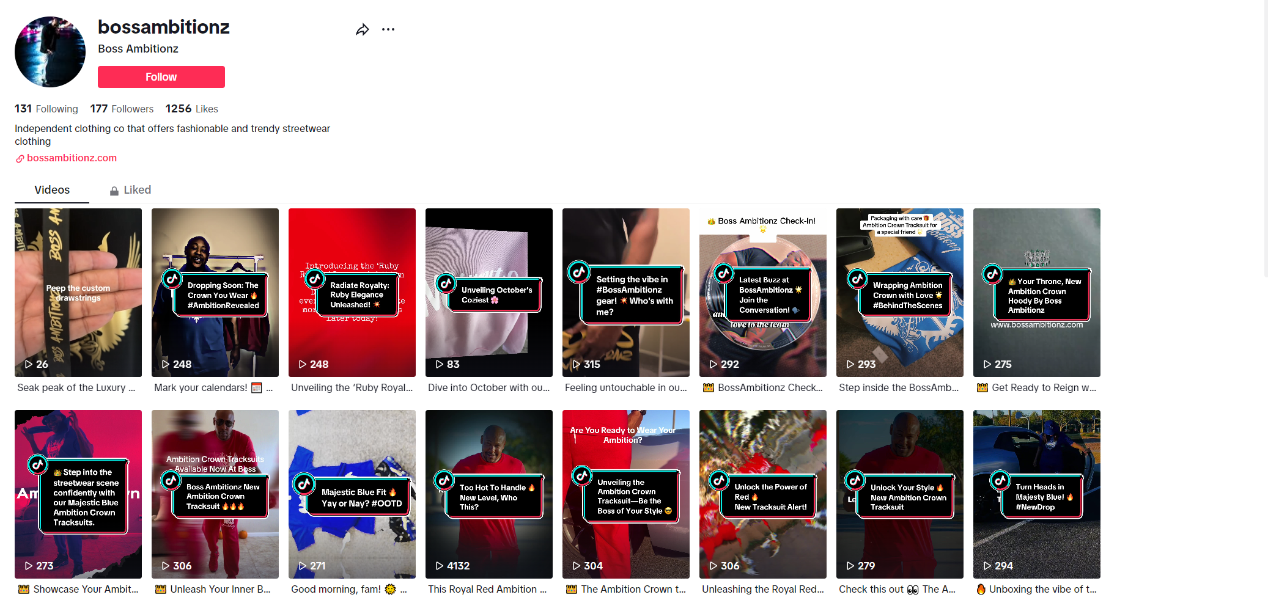Open 'Boss Ambitionz New Ambition Crown Tracksuit' video
The width and height of the screenshot is (1268, 600).
point(215,494)
